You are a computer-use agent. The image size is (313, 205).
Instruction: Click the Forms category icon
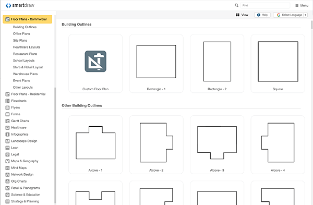[x=7, y=114]
